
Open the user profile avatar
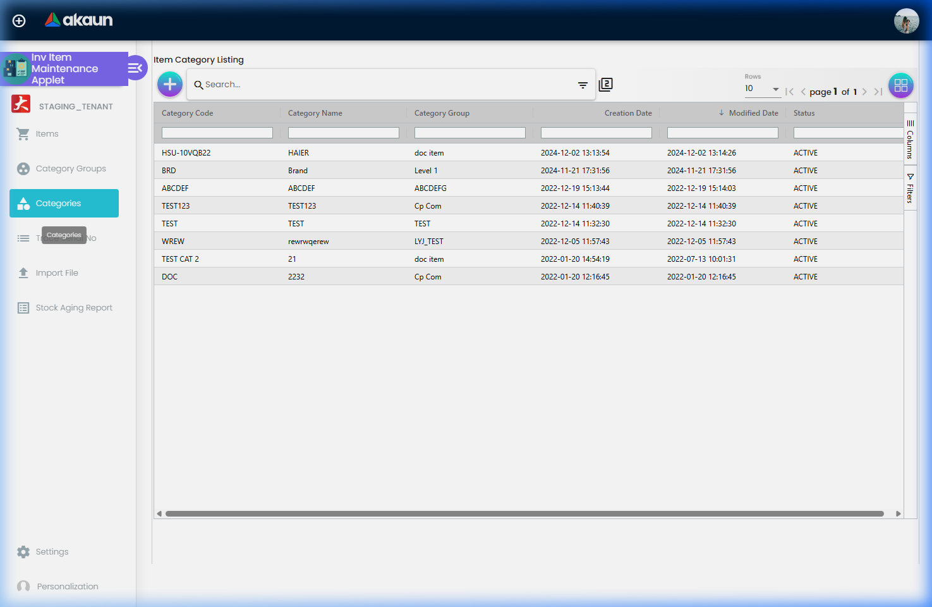pyautogui.click(x=906, y=21)
